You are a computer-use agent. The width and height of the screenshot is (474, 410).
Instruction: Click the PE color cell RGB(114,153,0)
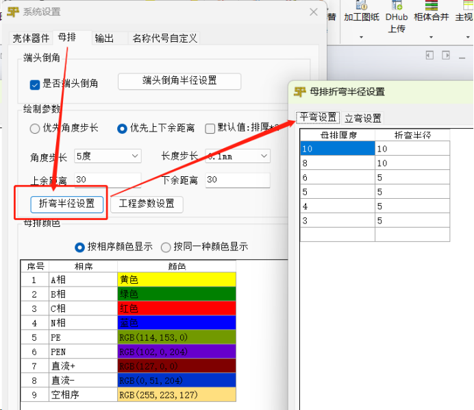(x=177, y=337)
